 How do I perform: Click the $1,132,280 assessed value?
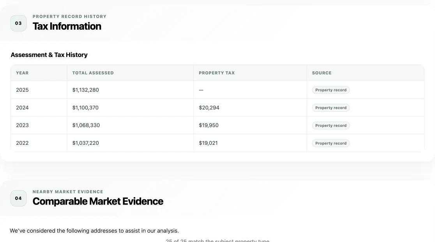point(85,90)
